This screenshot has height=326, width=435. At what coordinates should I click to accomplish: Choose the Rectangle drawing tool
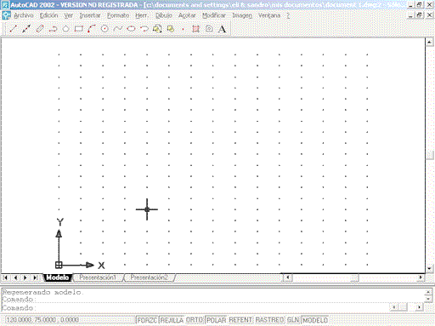(x=78, y=29)
